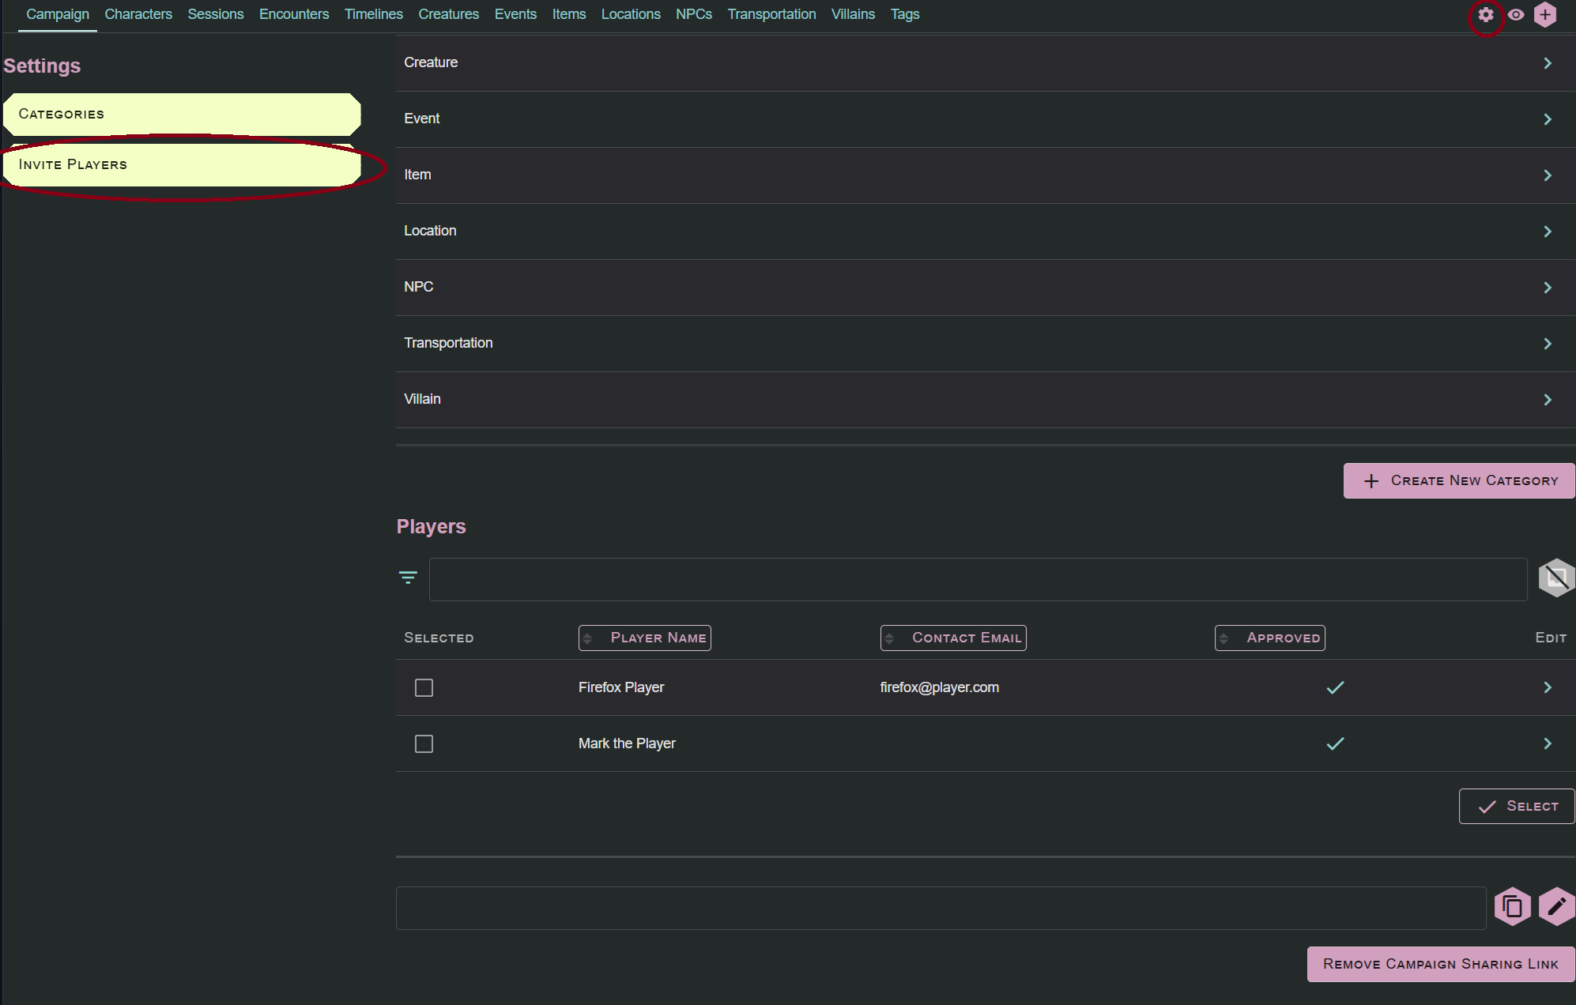Open the Characters tab
Viewport: 1576px width, 1005px height.
click(x=138, y=14)
